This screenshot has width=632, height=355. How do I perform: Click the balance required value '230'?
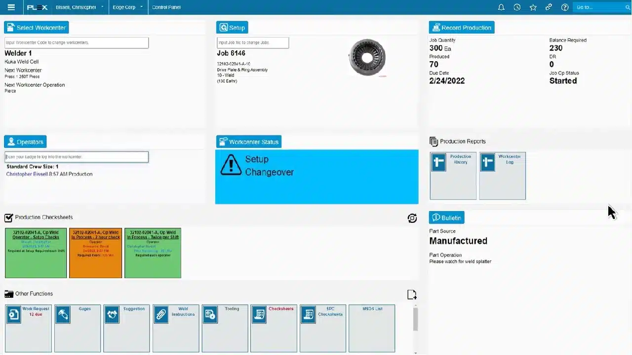pos(556,48)
